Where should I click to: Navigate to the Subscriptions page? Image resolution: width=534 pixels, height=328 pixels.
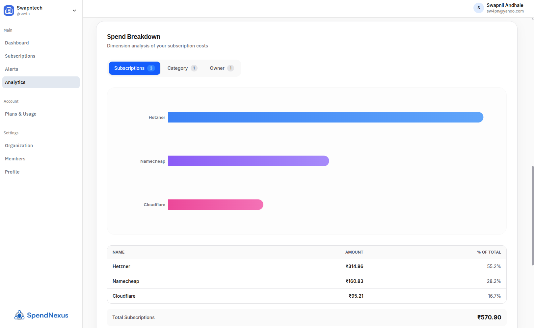(20, 56)
